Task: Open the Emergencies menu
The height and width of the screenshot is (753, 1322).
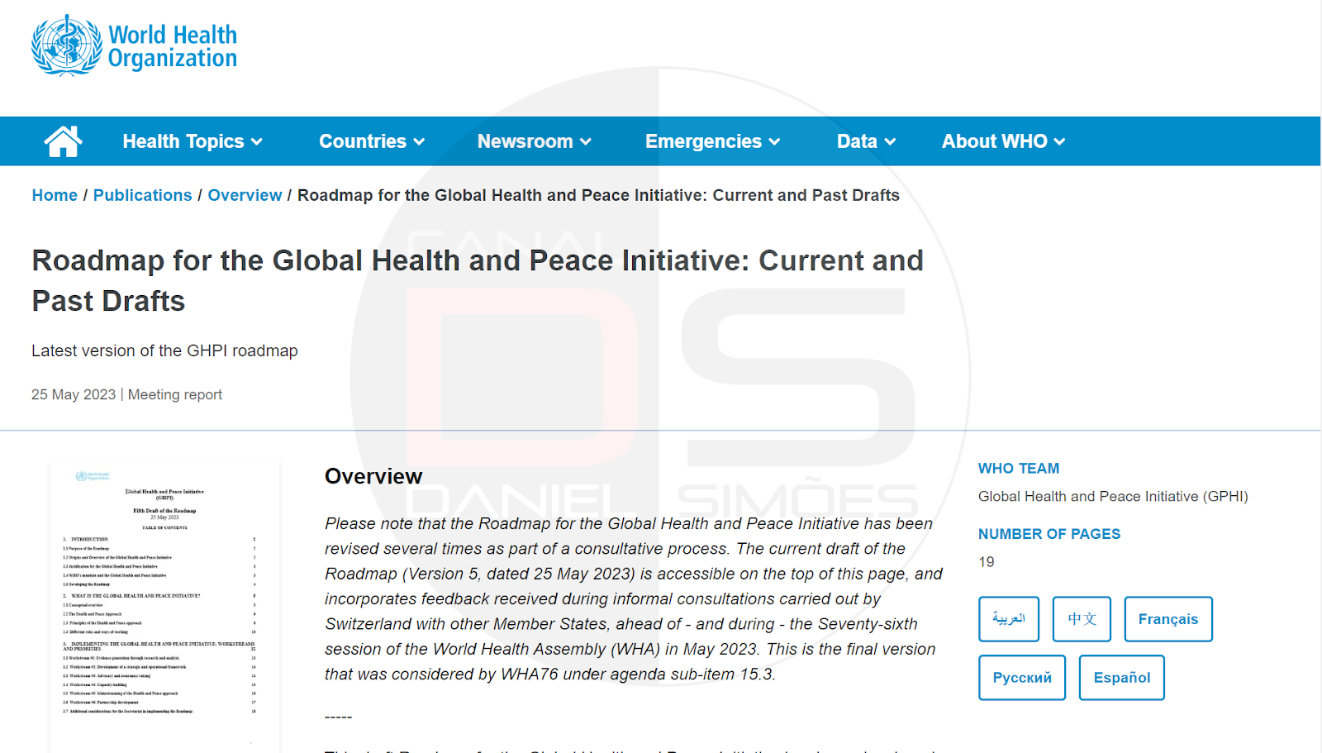Action: point(713,141)
